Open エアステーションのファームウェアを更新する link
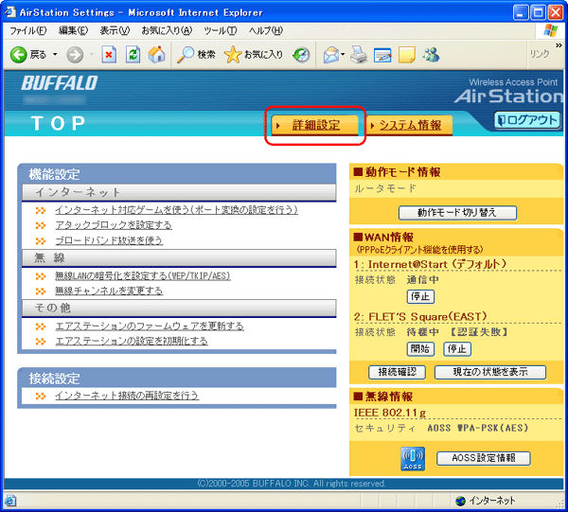 pos(150,327)
